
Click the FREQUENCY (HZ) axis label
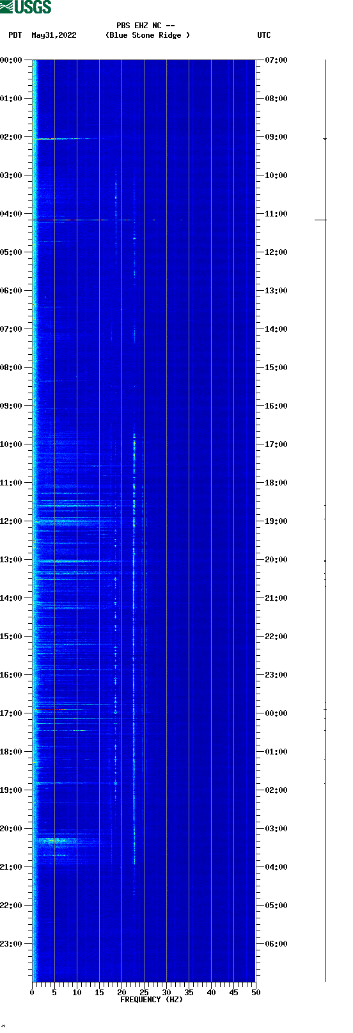pyautogui.click(x=152, y=1000)
